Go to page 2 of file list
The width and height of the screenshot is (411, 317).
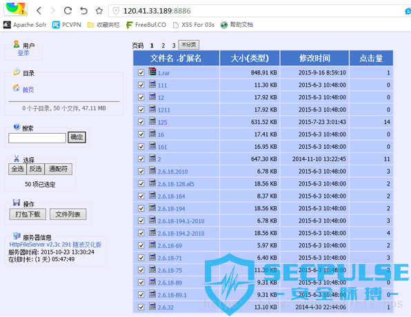pyautogui.click(x=163, y=45)
